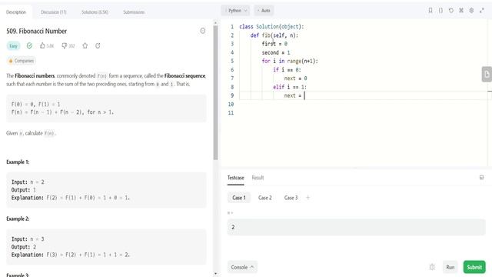The height and width of the screenshot is (277, 492).
Task: Add problem to favorites star icon
Action: tap(85, 45)
